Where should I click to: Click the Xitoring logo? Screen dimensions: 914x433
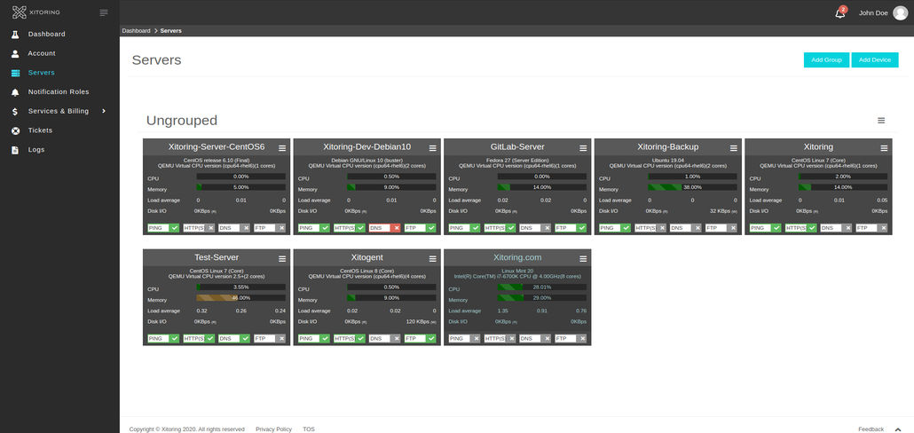coord(36,12)
